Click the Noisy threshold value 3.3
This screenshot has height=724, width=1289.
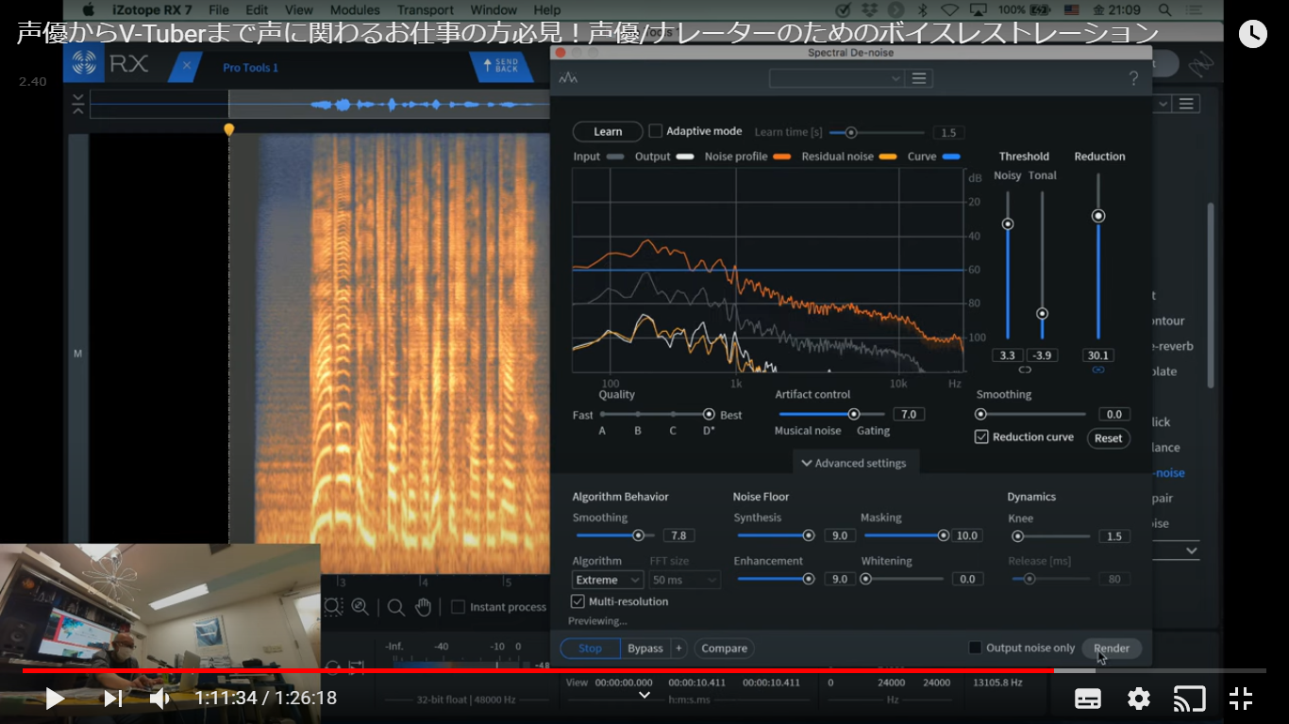click(x=1007, y=355)
